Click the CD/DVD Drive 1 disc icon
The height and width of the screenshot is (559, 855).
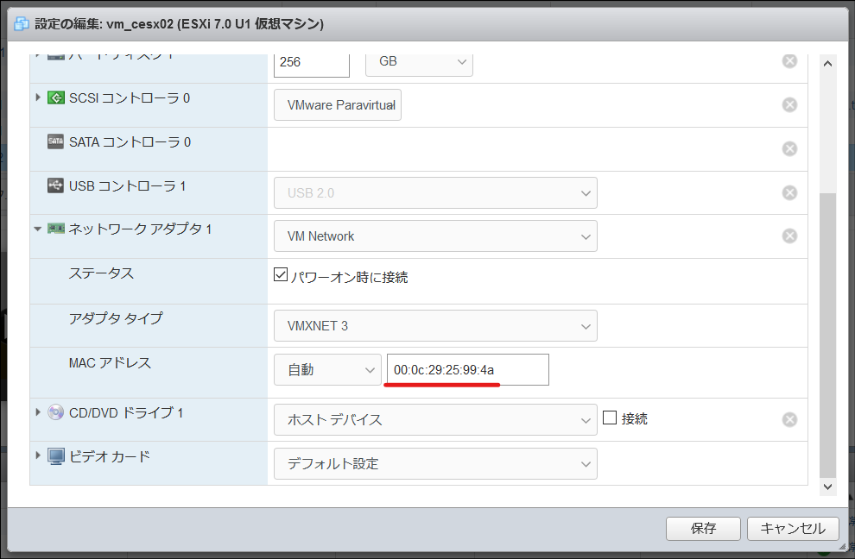click(x=55, y=412)
